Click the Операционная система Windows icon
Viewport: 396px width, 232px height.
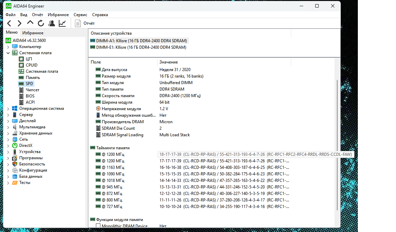tap(15, 108)
